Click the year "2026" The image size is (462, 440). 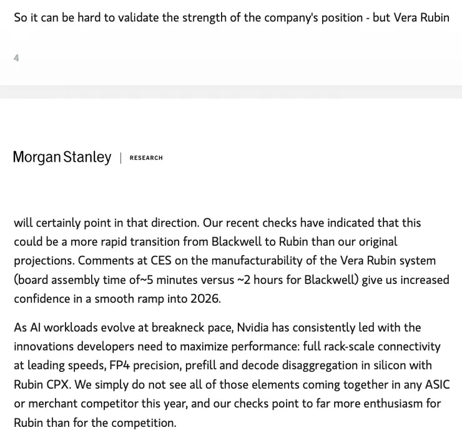(204, 298)
